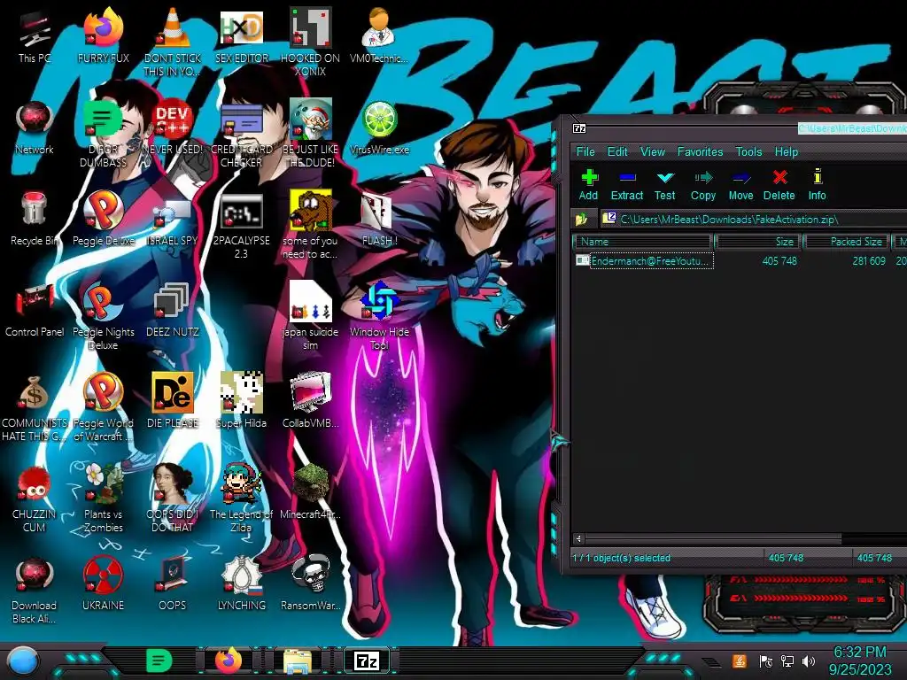Select the Plants vs Zombies icon
The width and height of the screenshot is (907, 680).
104,498
